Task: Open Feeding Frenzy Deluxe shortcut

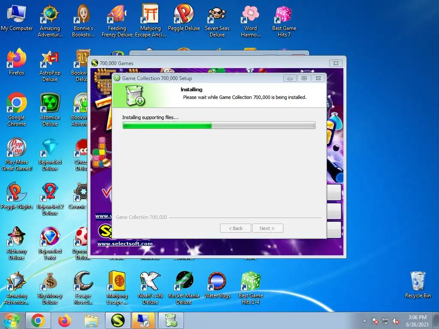Action: coord(117,20)
